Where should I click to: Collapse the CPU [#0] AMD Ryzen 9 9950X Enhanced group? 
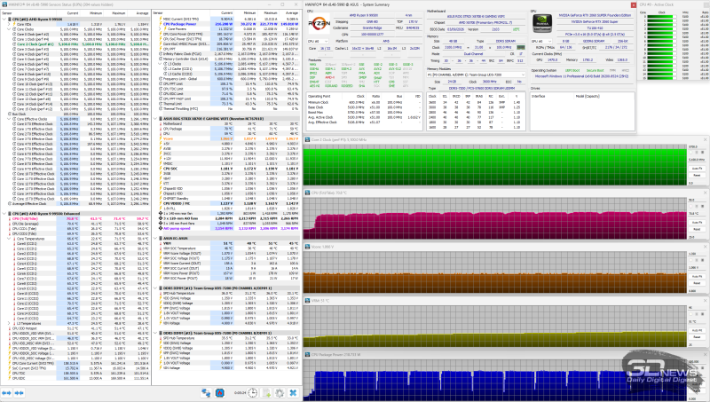tap(4, 213)
